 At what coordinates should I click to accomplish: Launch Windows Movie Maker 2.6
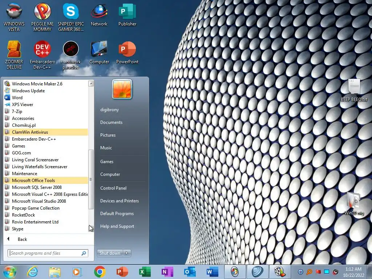pyautogui.click(x=46, y=84)
